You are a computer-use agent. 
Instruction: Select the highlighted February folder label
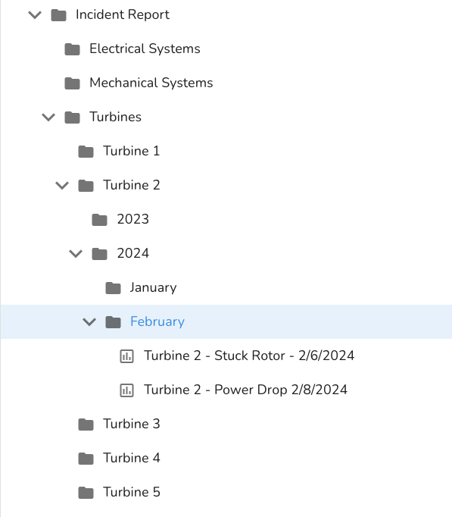157,322
